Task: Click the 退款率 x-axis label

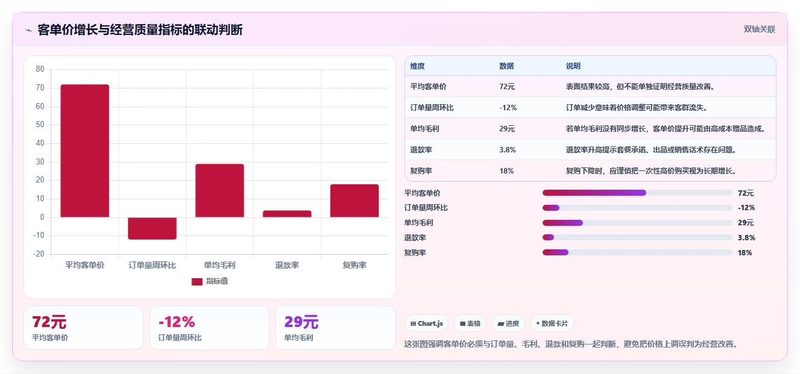Action: [287, 265]
